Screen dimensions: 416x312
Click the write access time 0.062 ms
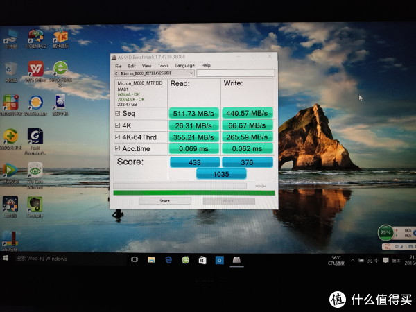click(x=247, y=148)
